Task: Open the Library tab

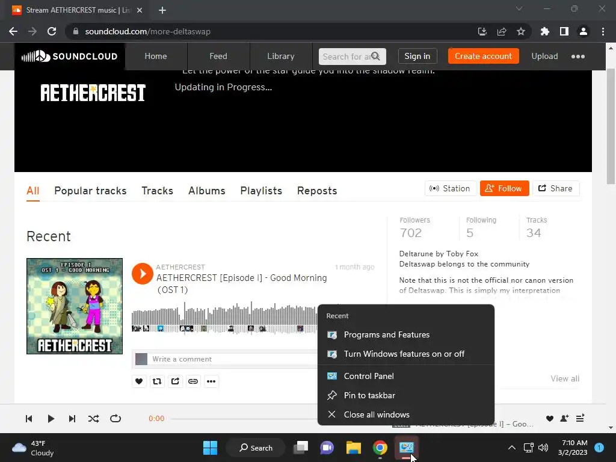Action: [280, 56]
